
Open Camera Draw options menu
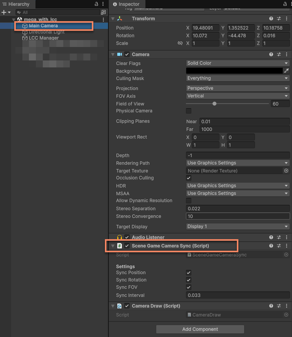[287, 306]
